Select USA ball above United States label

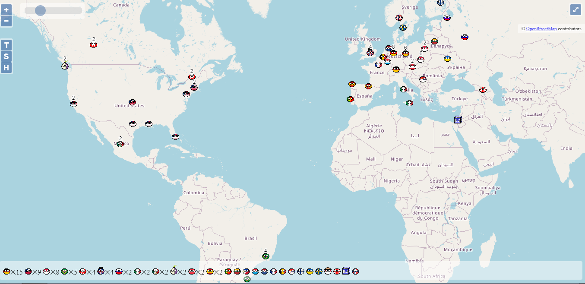coord(132,102)
